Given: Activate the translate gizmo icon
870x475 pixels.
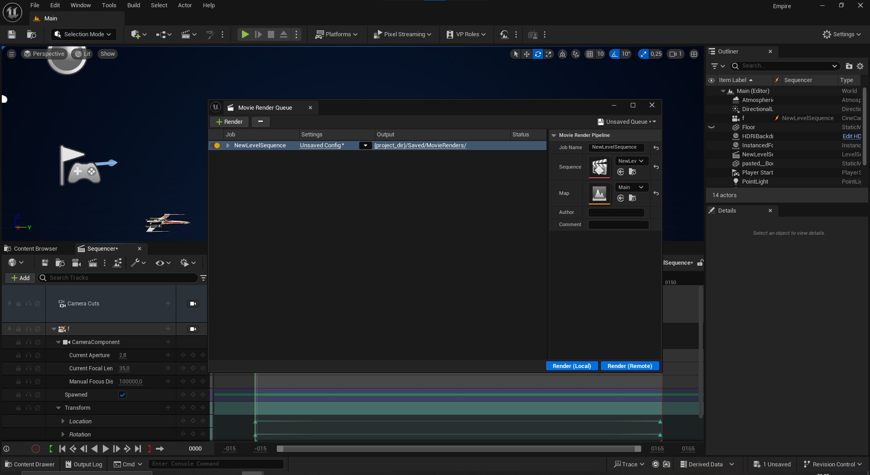Looking at the screenshot, I should (527, 54).
